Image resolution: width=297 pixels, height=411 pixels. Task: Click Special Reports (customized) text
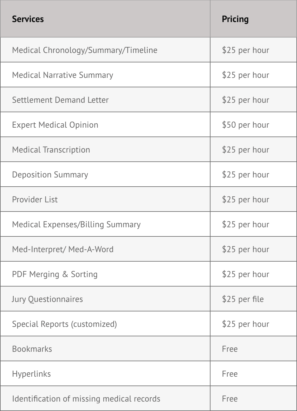64,324
